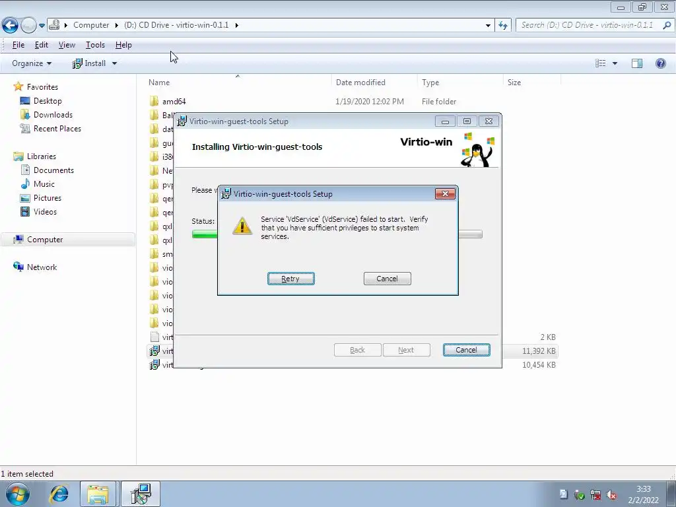676x507 pixels.
Task: Launch Internet Explorer from taskbar
Action: [59, 494]
